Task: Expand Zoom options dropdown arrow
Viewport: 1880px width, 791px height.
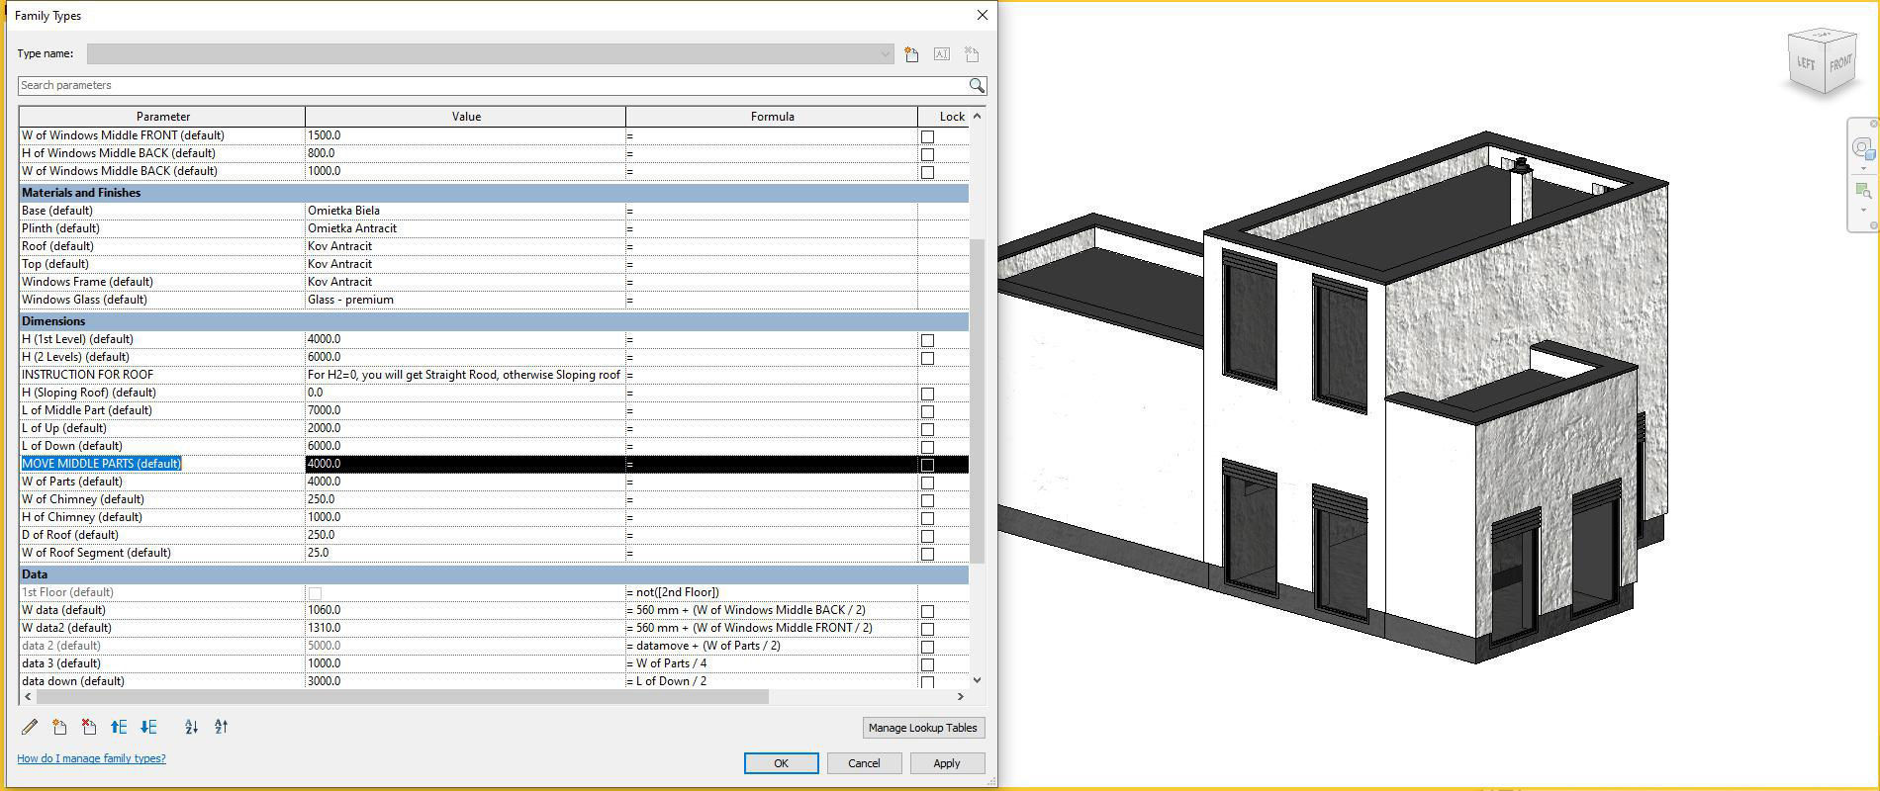Action: pyautogui.click(x=1863, y=210)
